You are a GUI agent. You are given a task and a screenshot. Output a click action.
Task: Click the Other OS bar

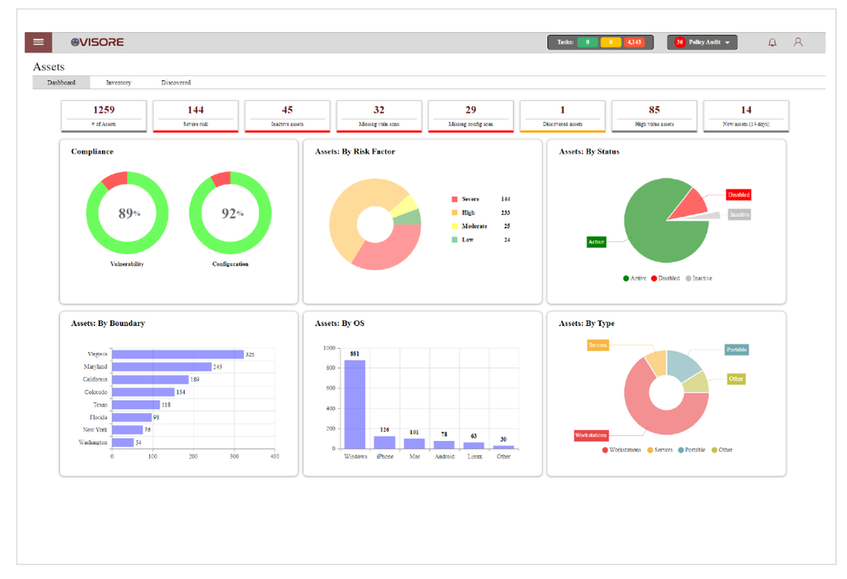click(503, 447)
